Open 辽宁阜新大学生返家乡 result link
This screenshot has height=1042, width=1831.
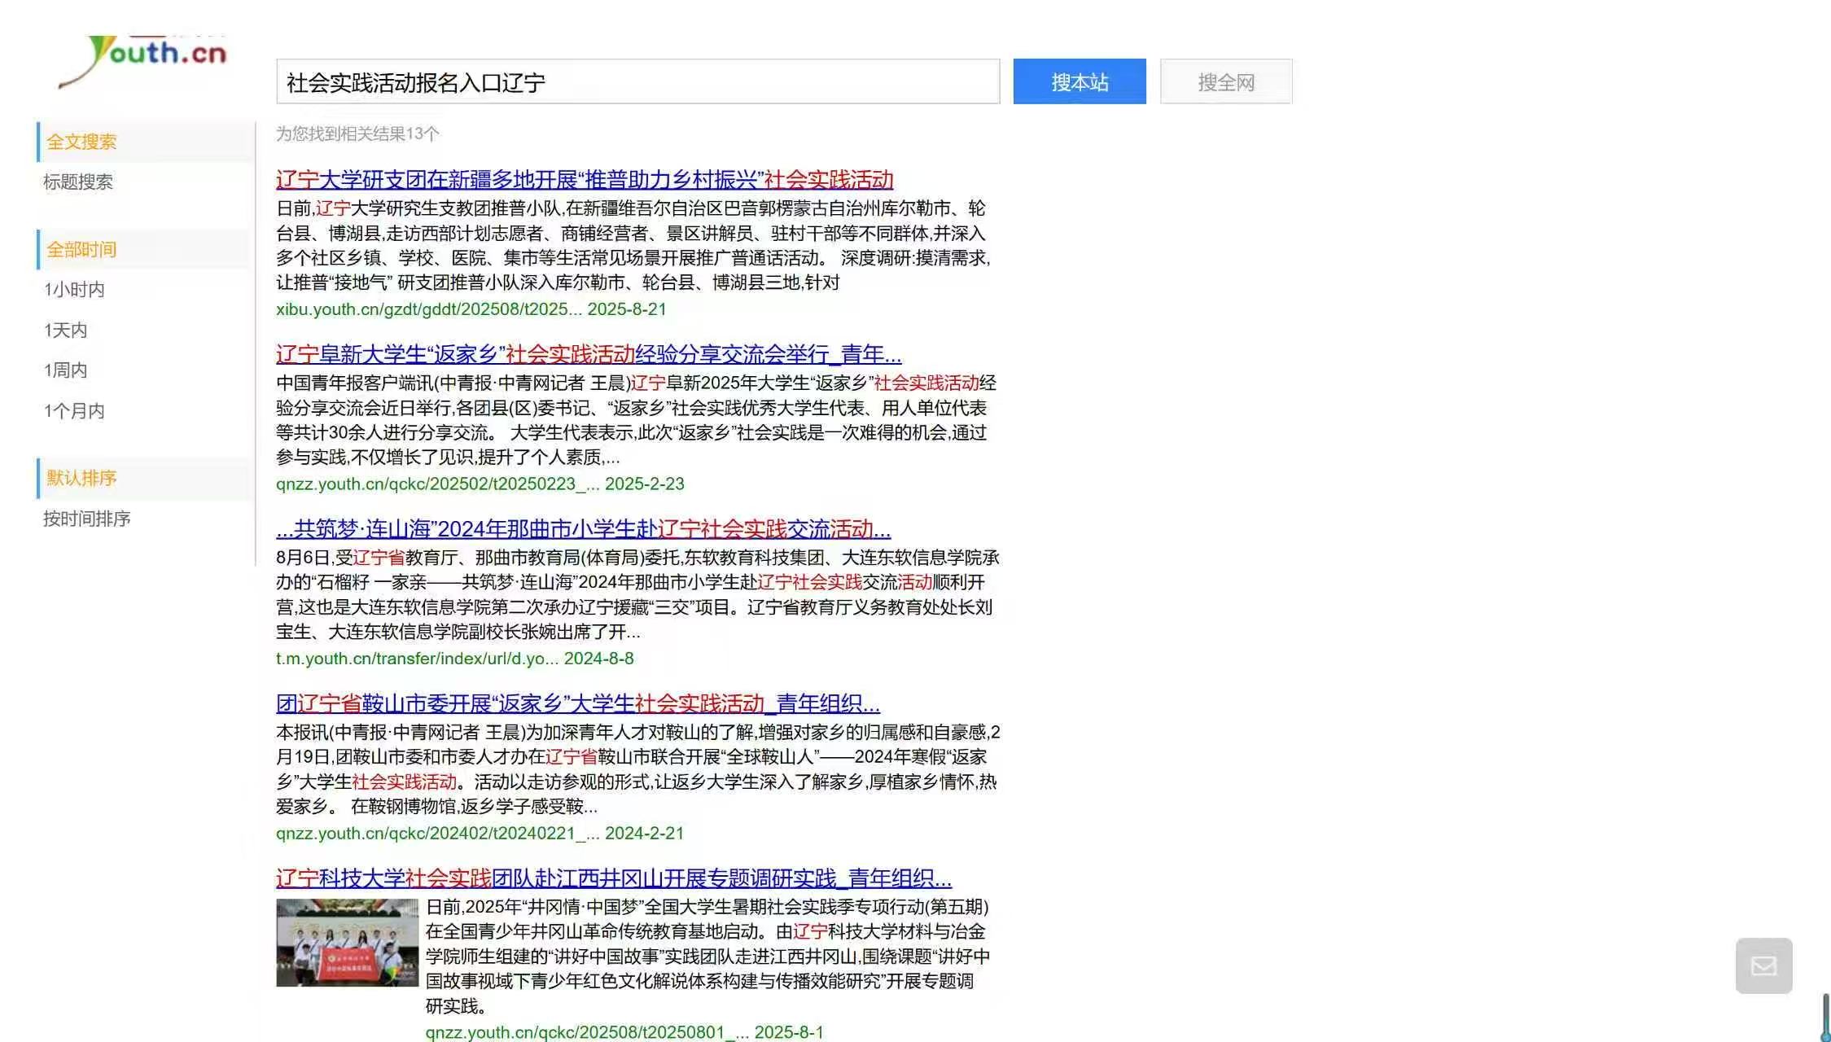tap(588, 354)
